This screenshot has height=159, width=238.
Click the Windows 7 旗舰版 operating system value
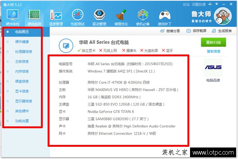point(121,71)
